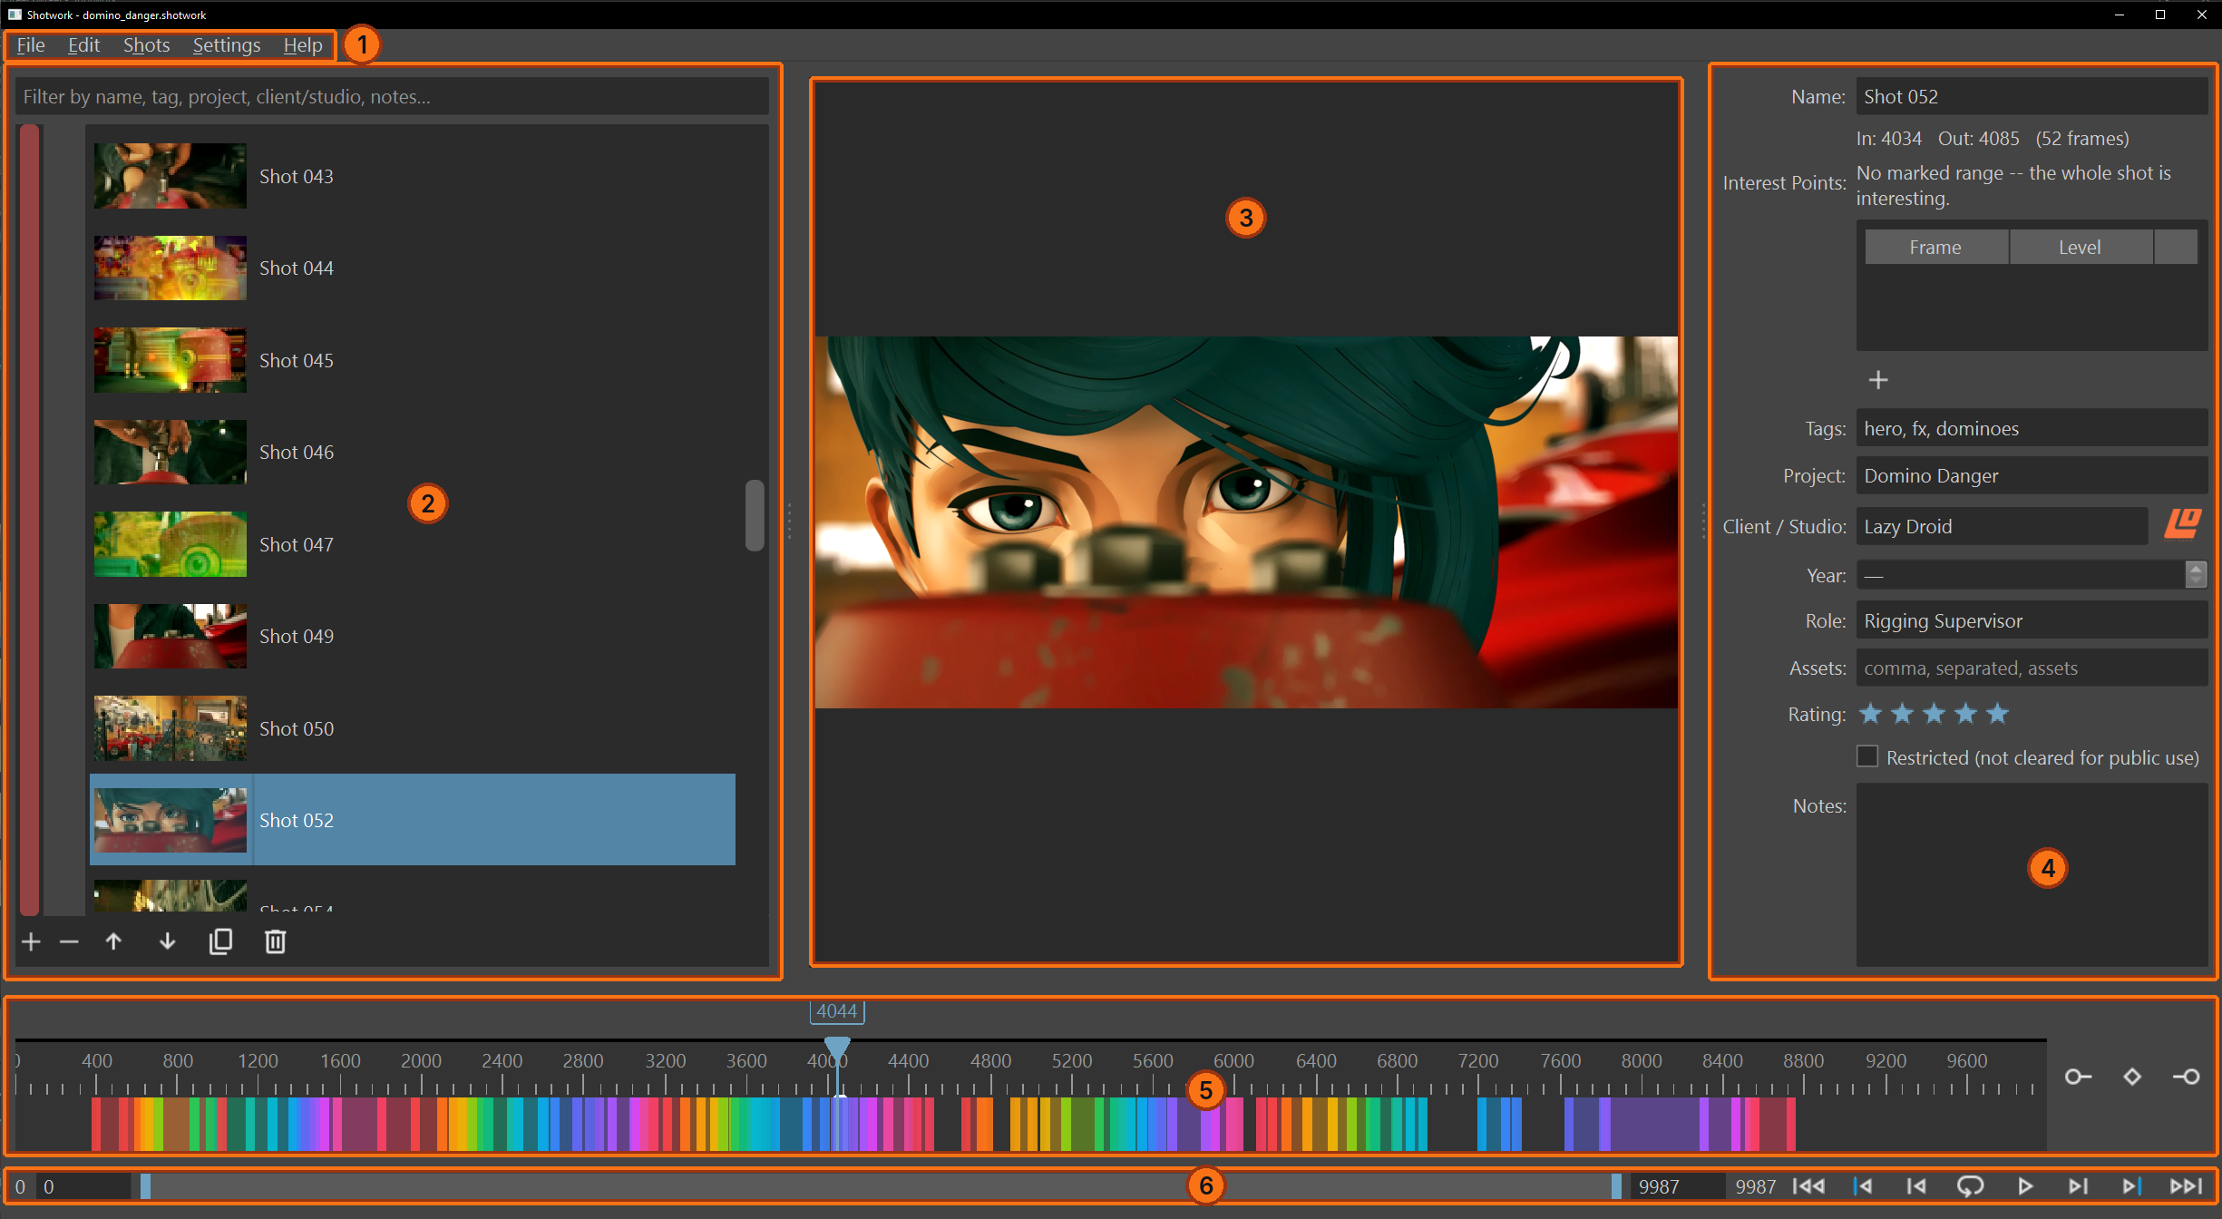
Task: Select Shot 049 in the list
Action: [413, 636]
